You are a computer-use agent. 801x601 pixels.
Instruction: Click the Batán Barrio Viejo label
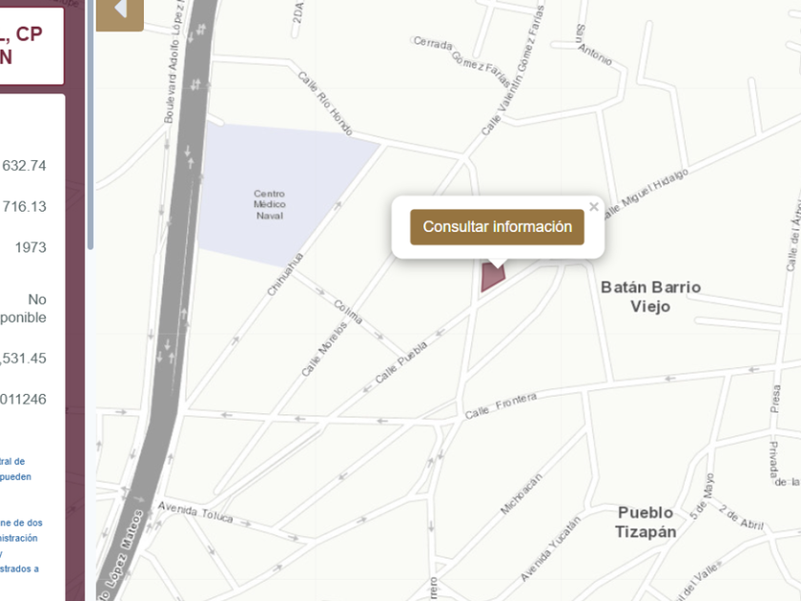tap(650, 297)
